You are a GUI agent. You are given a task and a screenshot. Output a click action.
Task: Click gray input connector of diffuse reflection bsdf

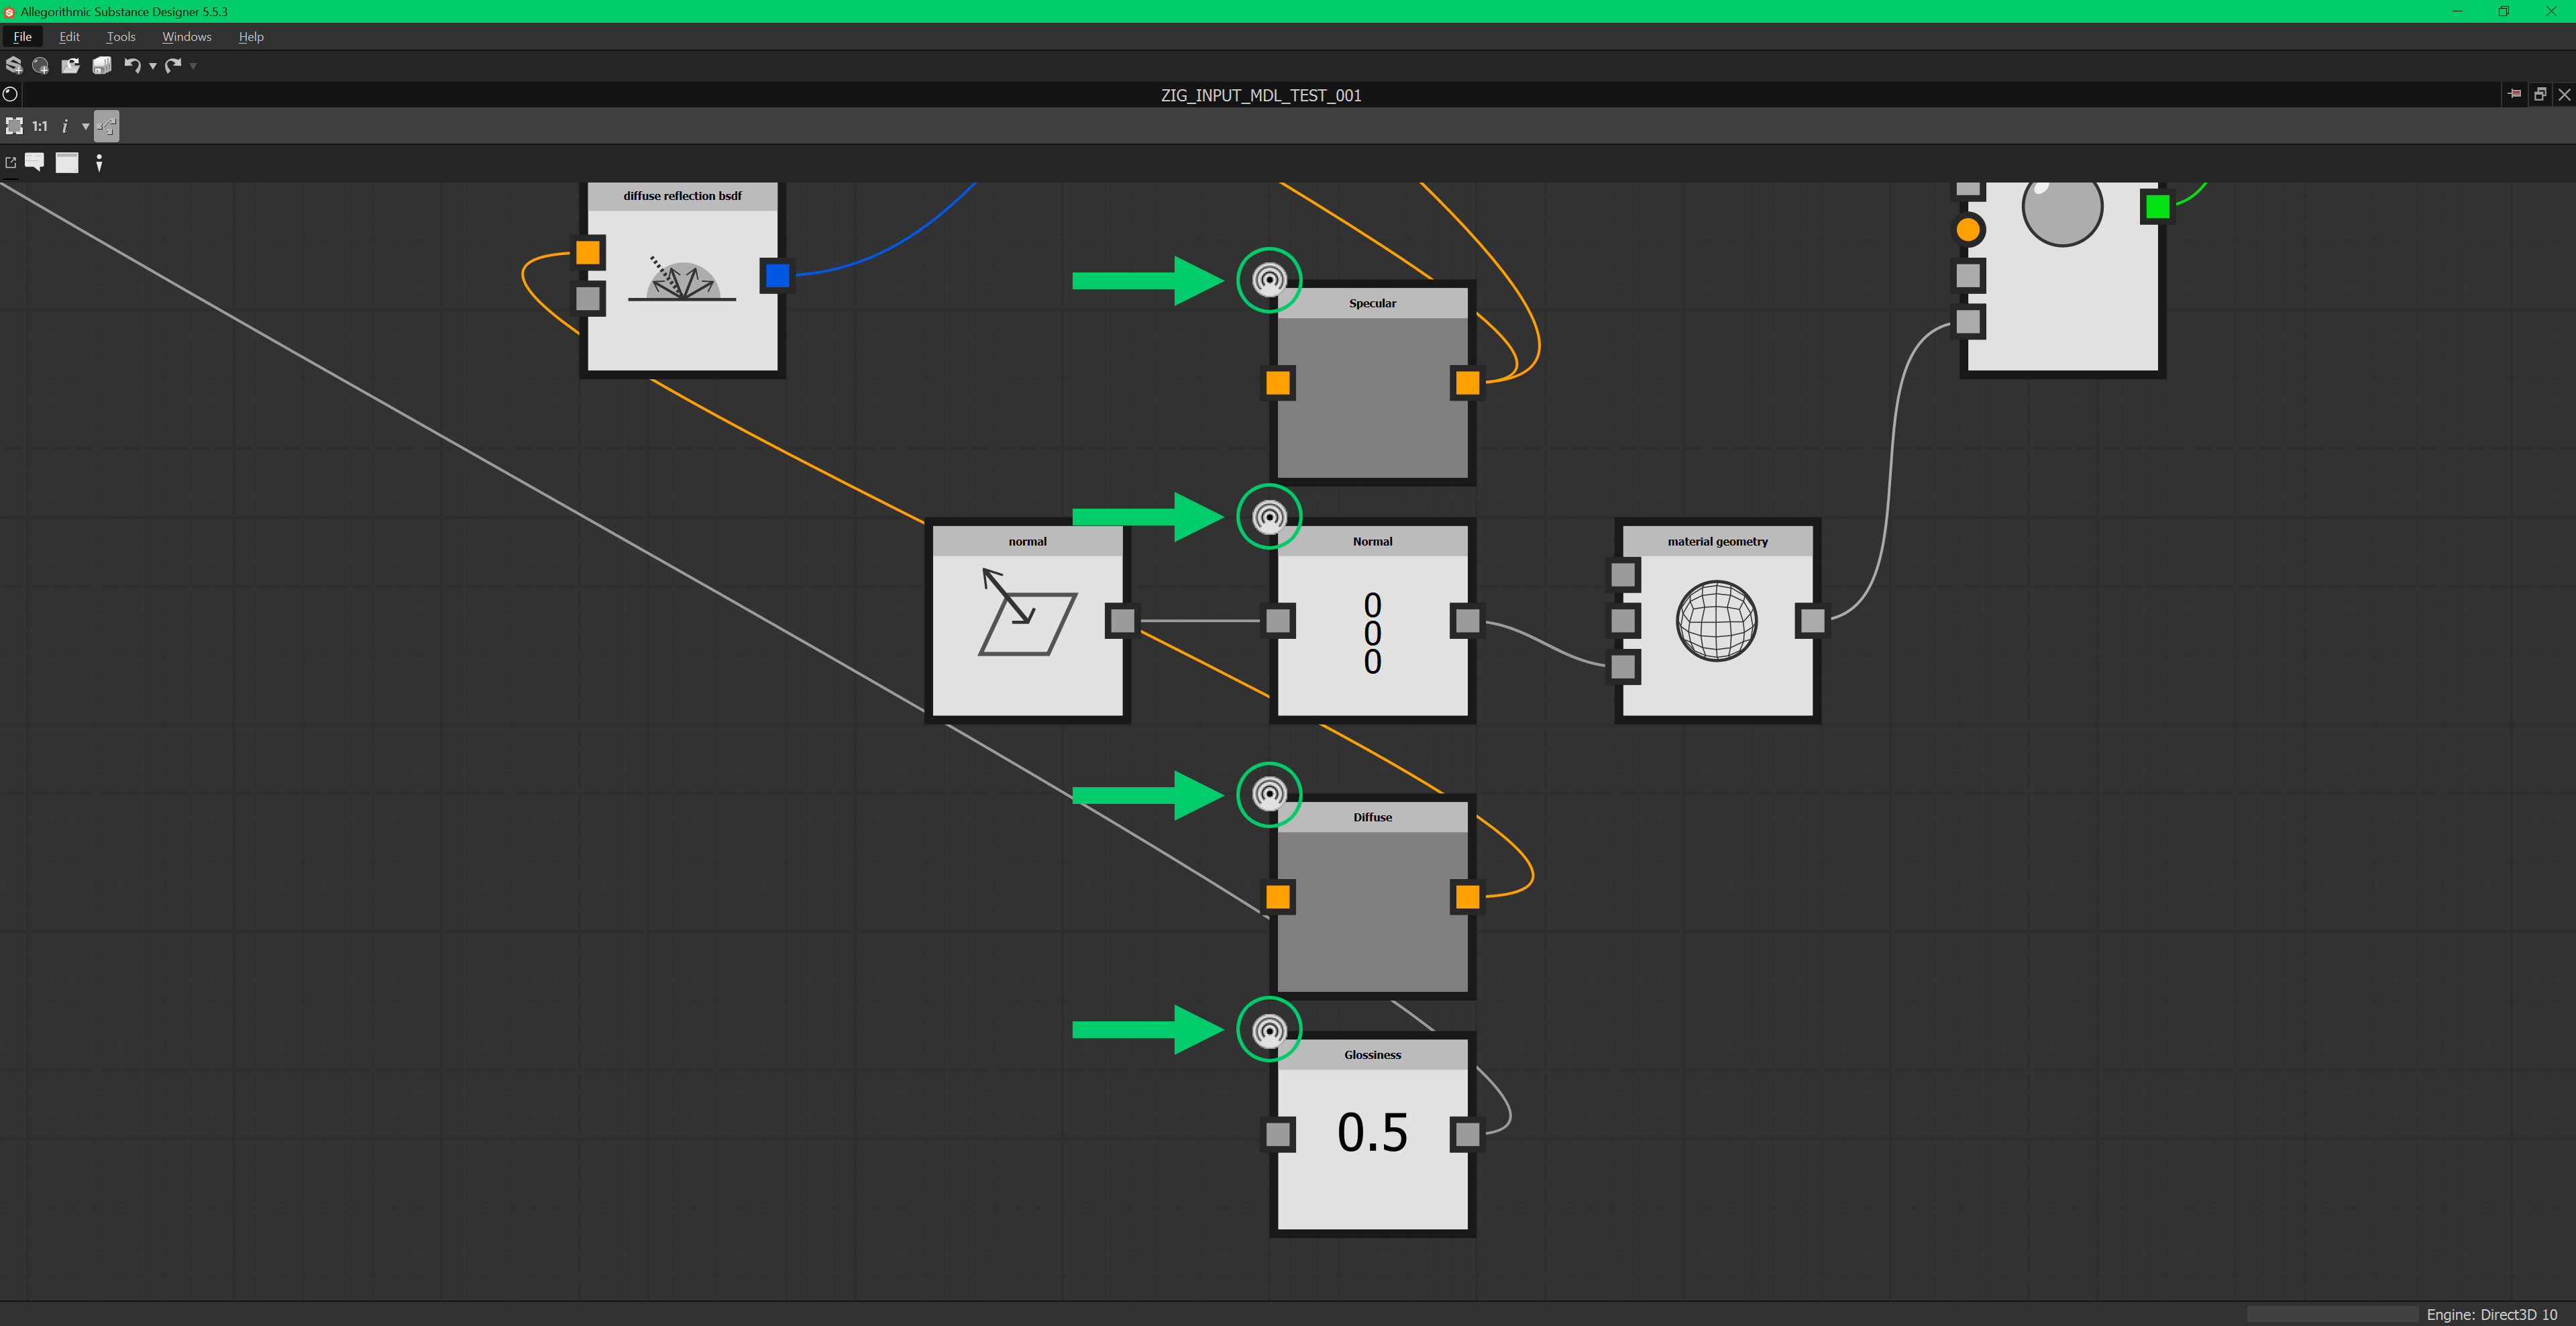[588, 298]
